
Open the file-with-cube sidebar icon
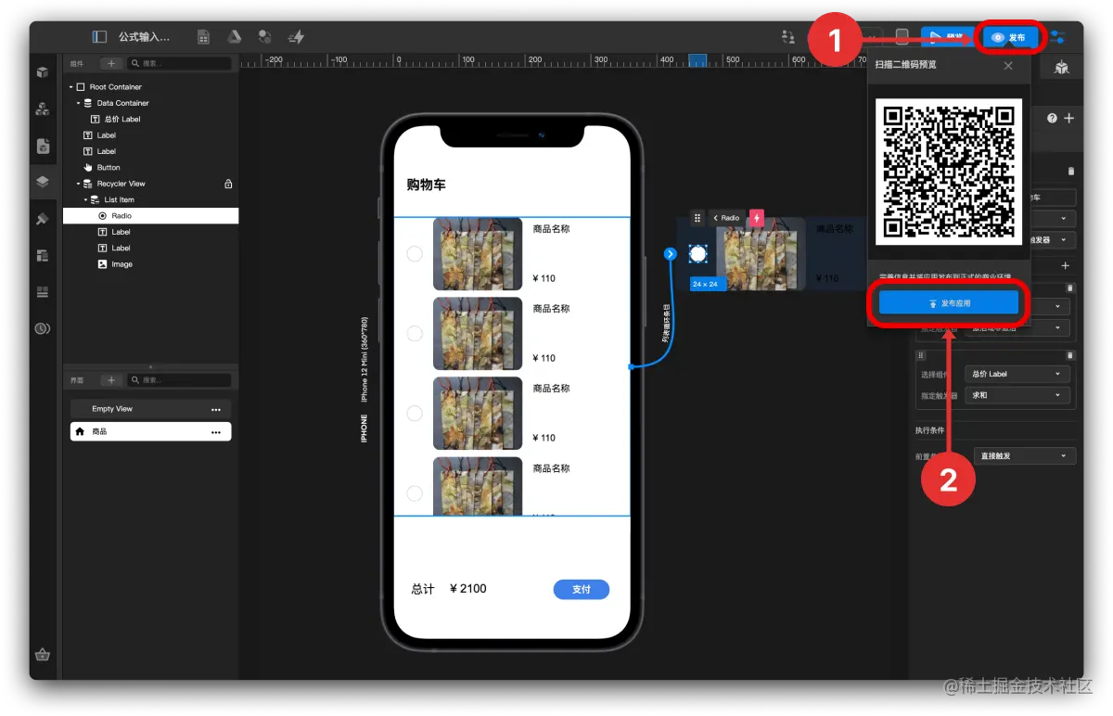point(42,146)
